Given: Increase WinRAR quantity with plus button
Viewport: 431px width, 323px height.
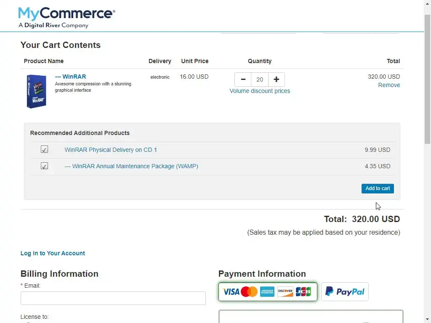Looking at the screenshot, I should coord(276,79).
